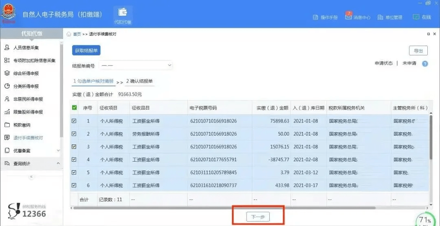The height and width of the screenshot is (226, 440).
Task: Open 操作手册 manual icon
Action: pyautogui.click(x=315, y=17)
